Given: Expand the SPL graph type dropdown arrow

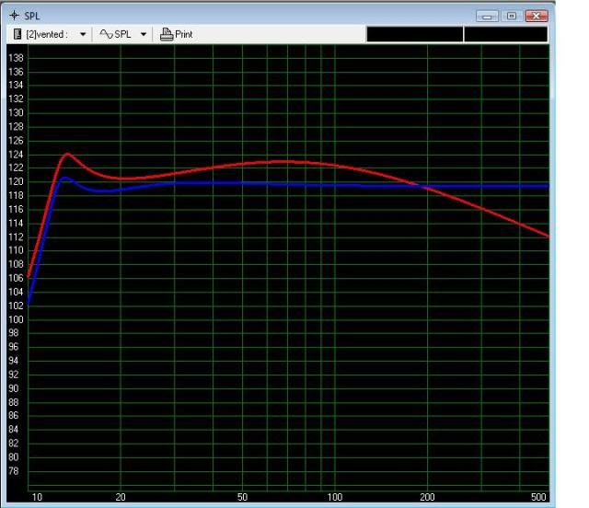Looking at the screenshot, I should click(144, 35).
